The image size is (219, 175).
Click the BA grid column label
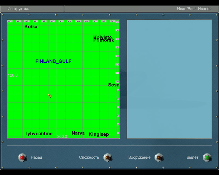pos(112,21)
